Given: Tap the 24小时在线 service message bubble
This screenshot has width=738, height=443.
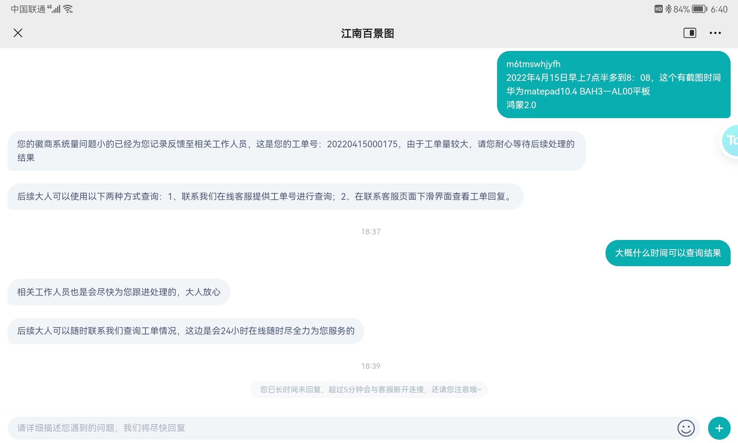Looking at the screenshot, I should 186,331.
